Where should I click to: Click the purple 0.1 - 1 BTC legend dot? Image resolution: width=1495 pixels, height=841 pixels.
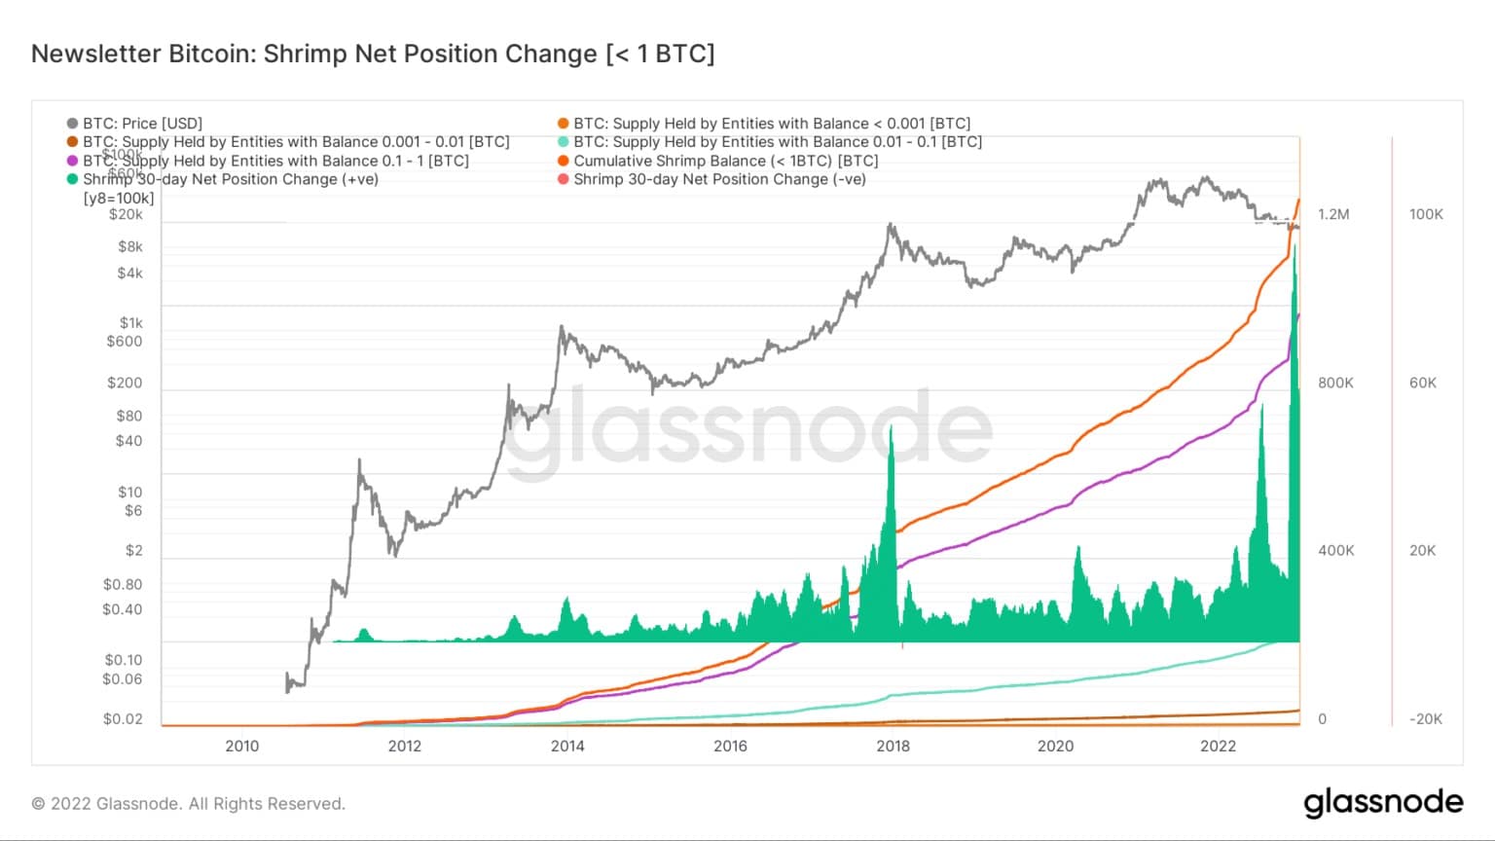72,161
